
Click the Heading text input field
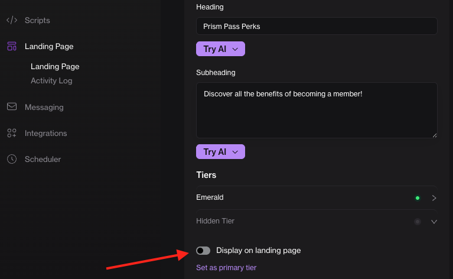317,27
